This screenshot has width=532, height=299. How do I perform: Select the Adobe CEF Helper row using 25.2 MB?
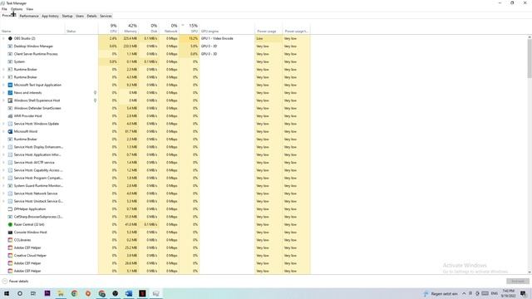pos(155,248)
